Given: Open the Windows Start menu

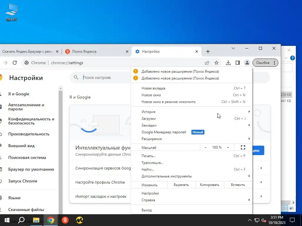Looking at the screenshot, I should 7,220.
